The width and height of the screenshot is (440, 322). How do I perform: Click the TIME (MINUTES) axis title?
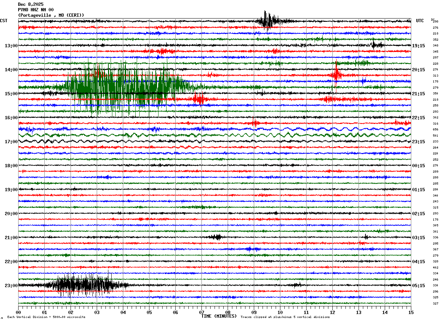tap(219, 316)
